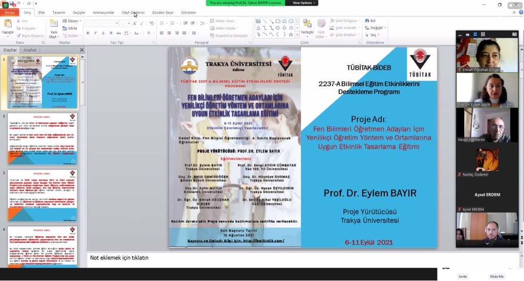
Task: Open Yazı Tipi font dialog launcher
Action: tap(154, 43)
